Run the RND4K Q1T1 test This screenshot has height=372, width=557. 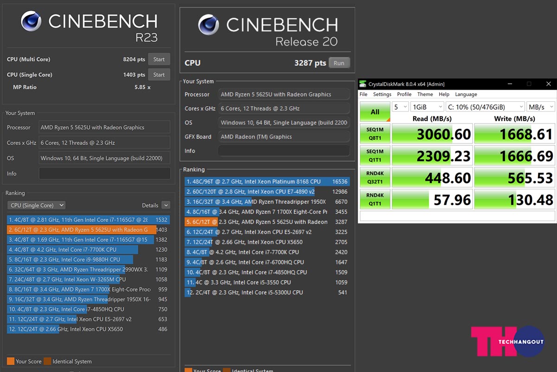point(375,199)
